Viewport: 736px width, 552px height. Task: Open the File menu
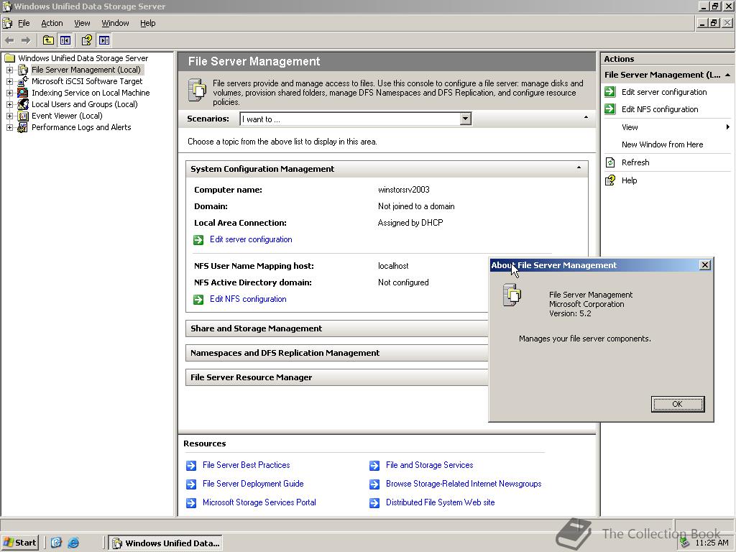coord(24,23)
